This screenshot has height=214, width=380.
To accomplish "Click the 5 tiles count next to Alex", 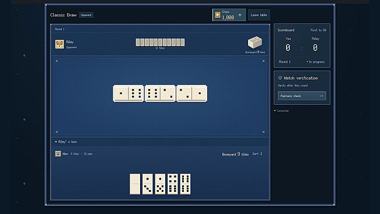I will 75,154.
